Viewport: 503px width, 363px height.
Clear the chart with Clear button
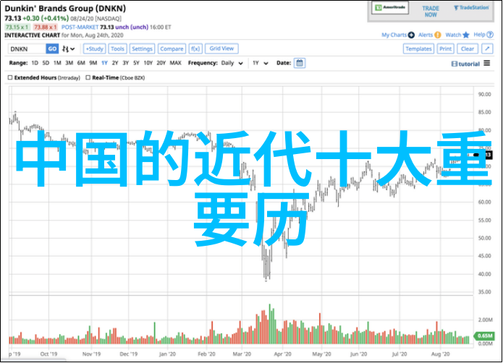468,49
